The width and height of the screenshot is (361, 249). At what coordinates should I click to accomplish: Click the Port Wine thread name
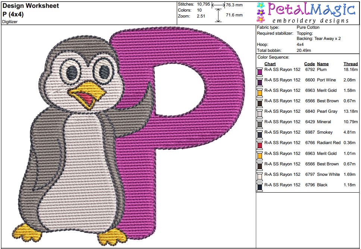click(326, 80)
